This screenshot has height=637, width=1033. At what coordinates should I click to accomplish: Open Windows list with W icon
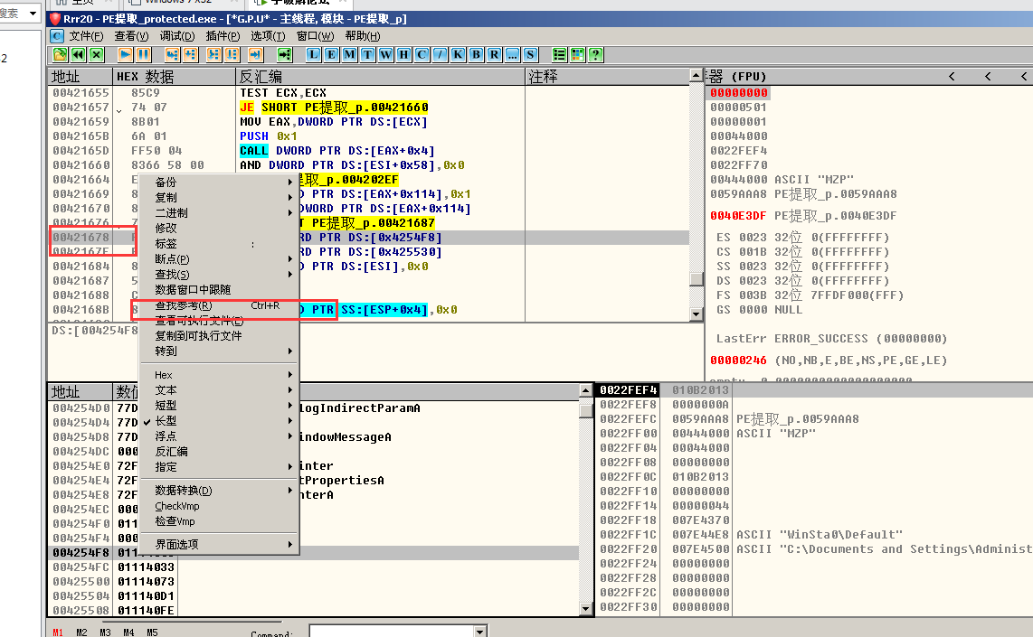tap(385, 54)
